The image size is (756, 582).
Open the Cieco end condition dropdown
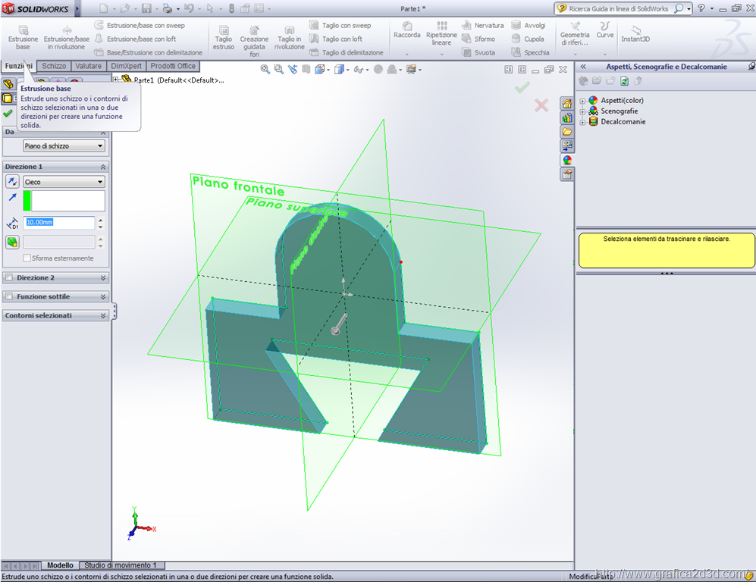64,182
